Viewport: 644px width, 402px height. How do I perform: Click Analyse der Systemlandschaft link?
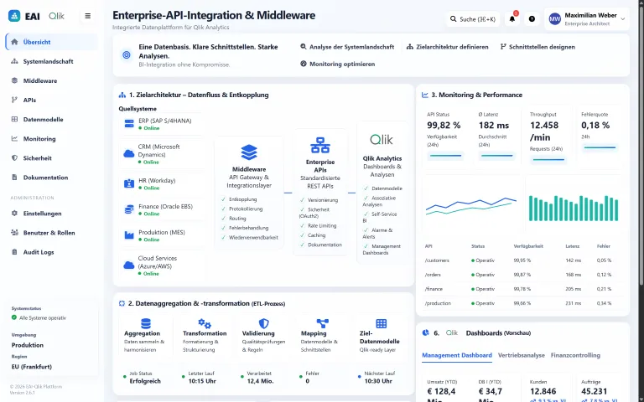pyautogui.click(x=347, y=47)
